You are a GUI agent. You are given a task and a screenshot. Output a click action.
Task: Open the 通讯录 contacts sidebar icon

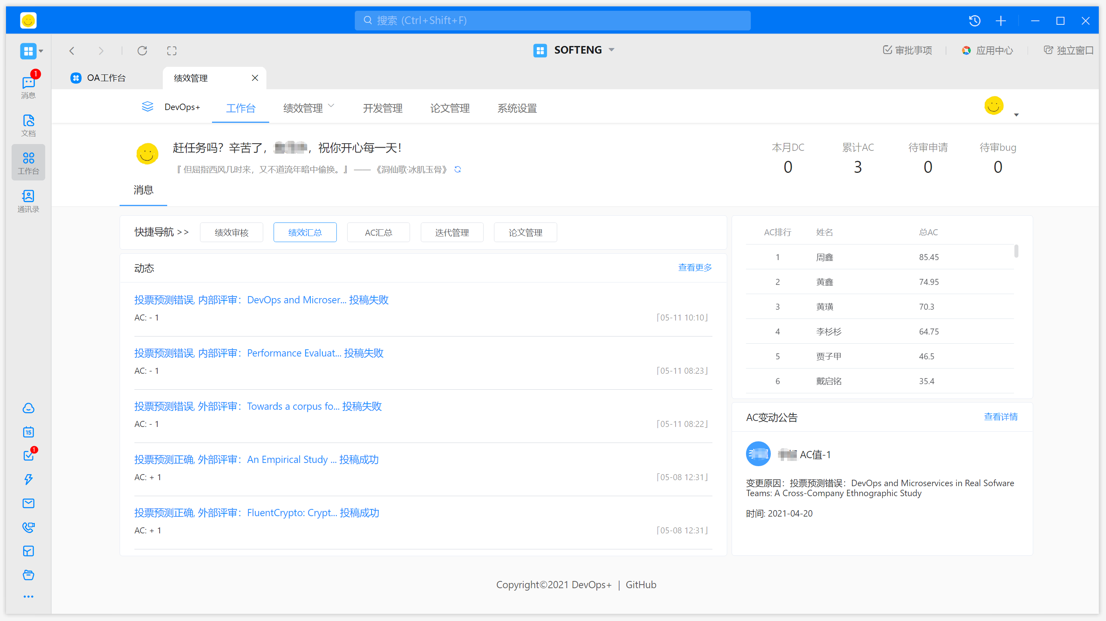pyautogui.click(x=28, y=201)
